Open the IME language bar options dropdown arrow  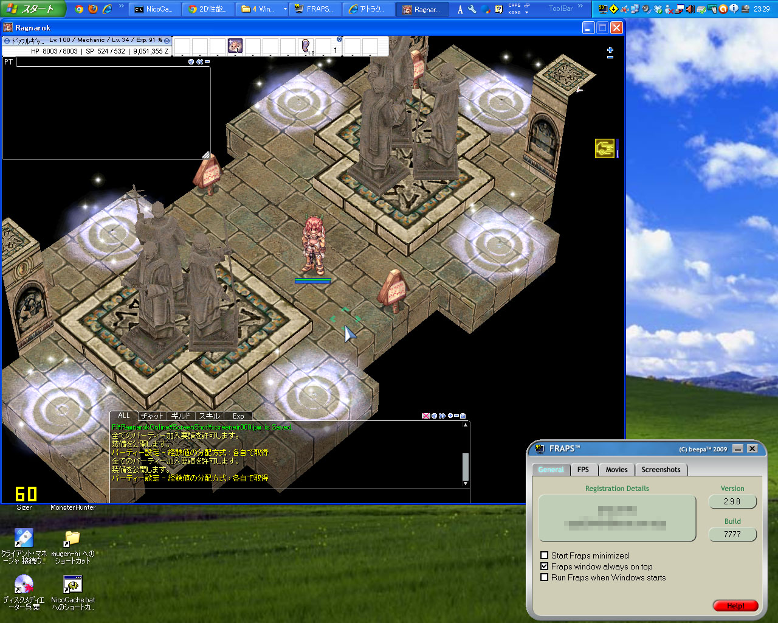(526, 13)
